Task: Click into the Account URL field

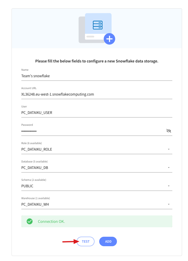Action: [x=97, y=94]
